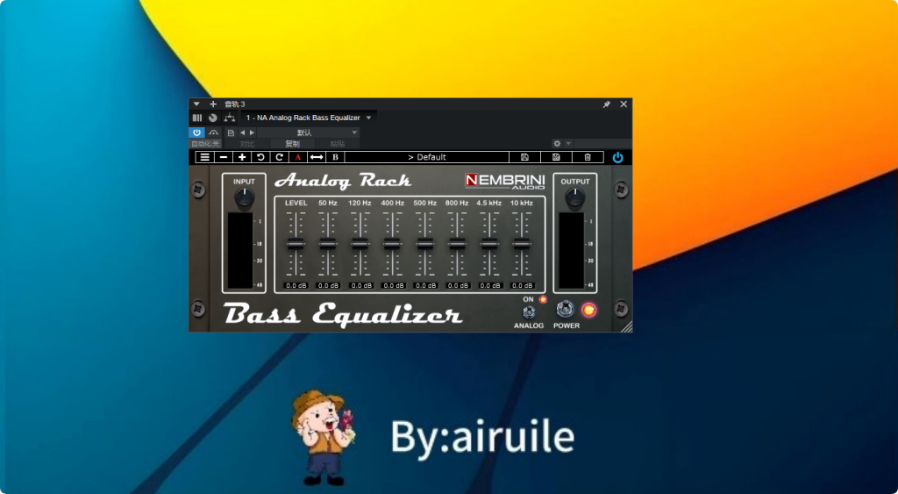898x494 pixels.
Task: Click the undo arrow icon
Action: (x=260, y=157)
